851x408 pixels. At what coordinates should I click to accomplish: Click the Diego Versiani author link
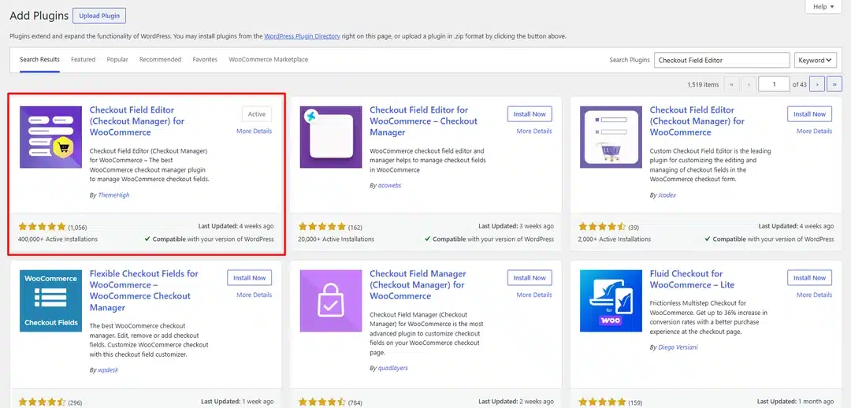click(x=678, y=347)
